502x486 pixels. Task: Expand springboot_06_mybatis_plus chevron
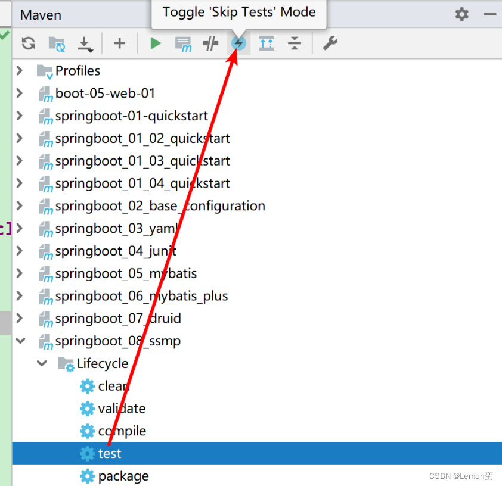coord(20,296)
